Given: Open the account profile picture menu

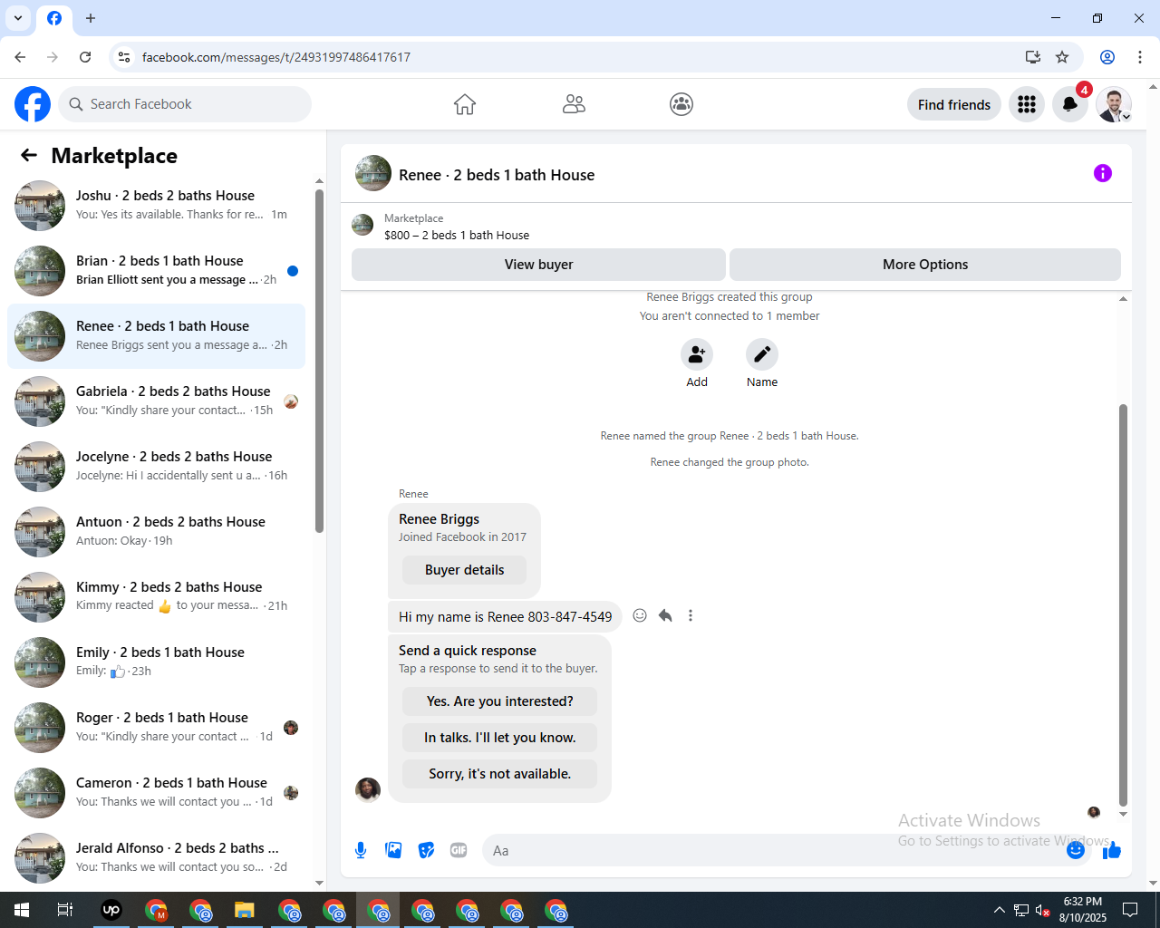Looking at the screenshot, I should (1114, 104).
